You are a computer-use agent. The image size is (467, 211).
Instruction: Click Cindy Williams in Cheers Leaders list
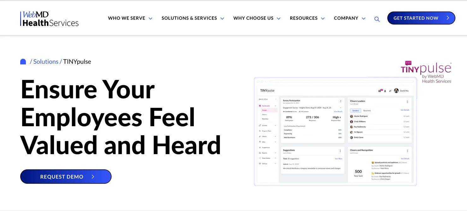(x=359, y=121)
